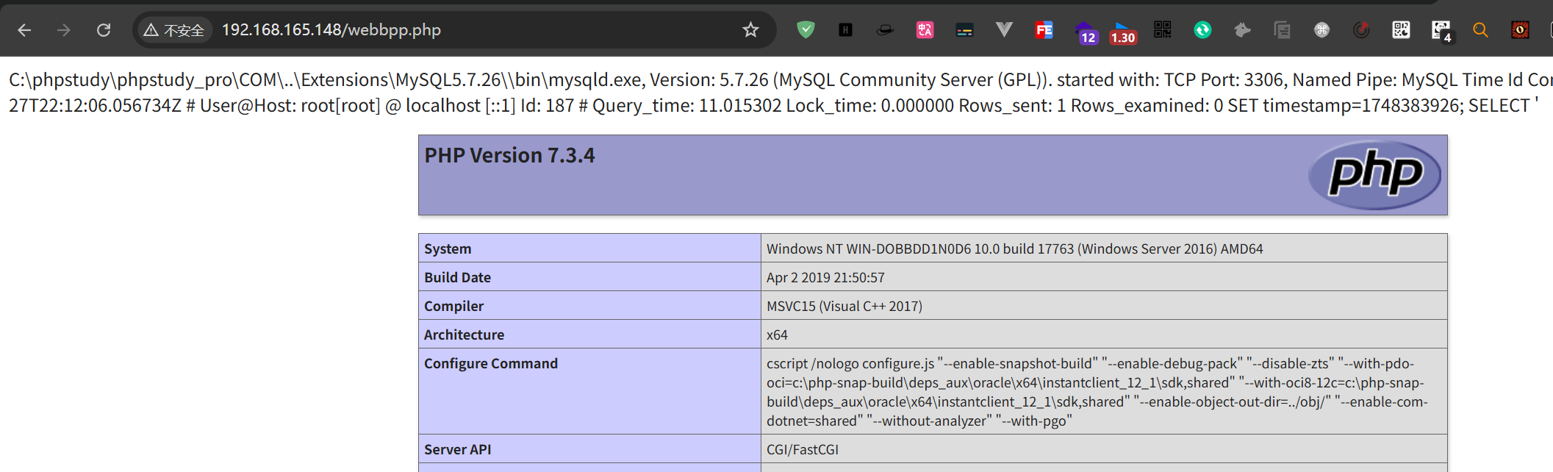Reload the webbpp.php page

coord(104,30)
